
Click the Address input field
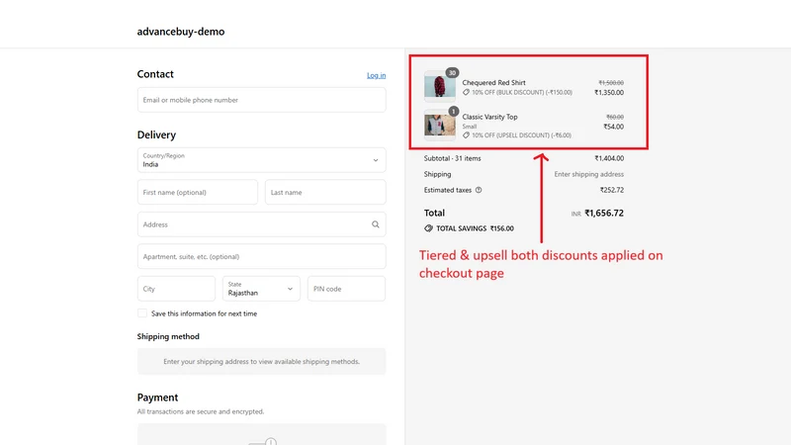coord(261,224)
